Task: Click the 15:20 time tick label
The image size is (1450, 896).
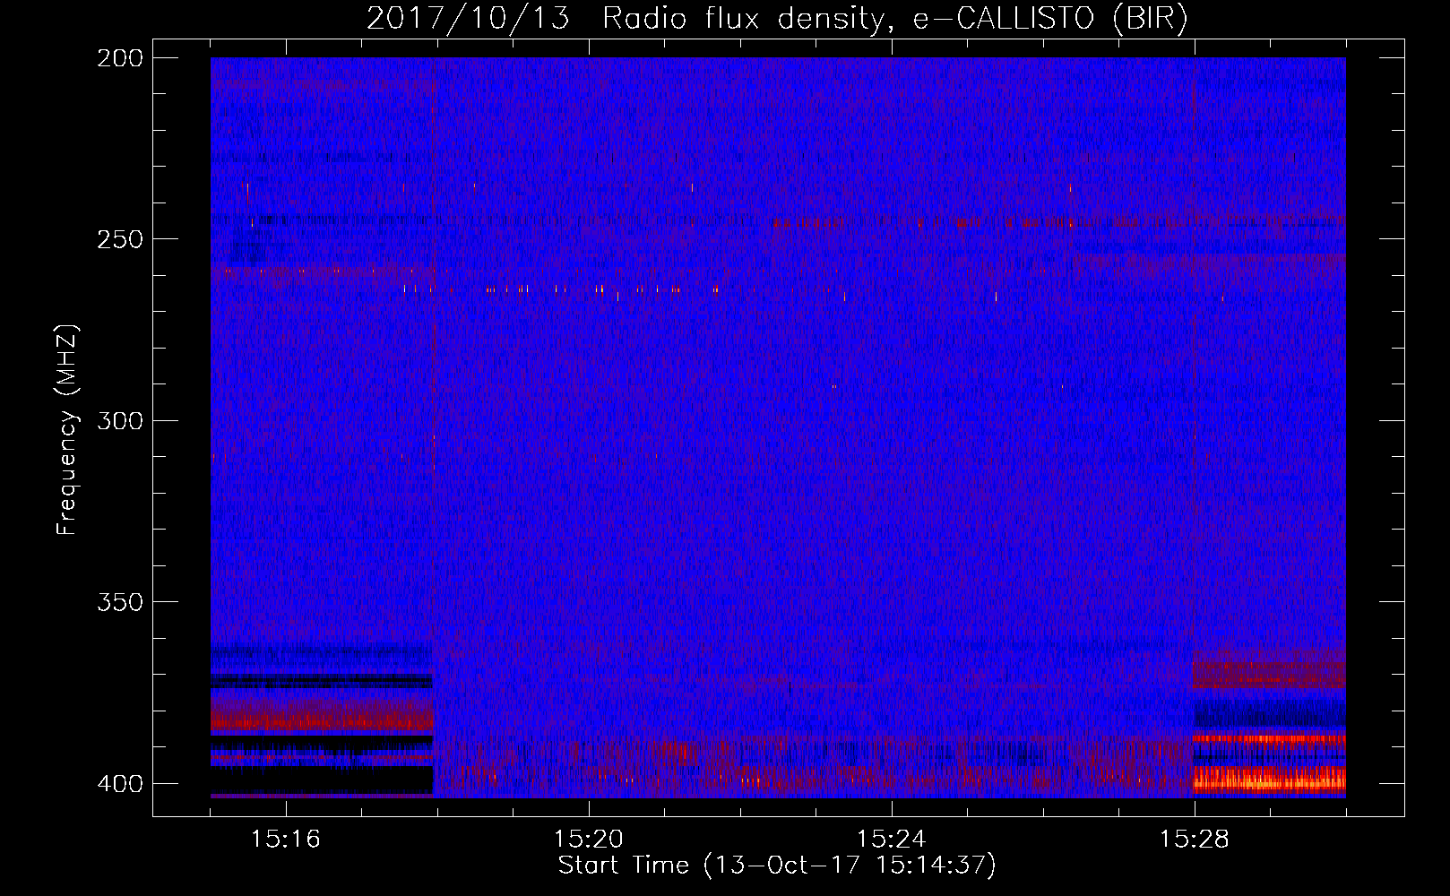Action: point(589,839)
